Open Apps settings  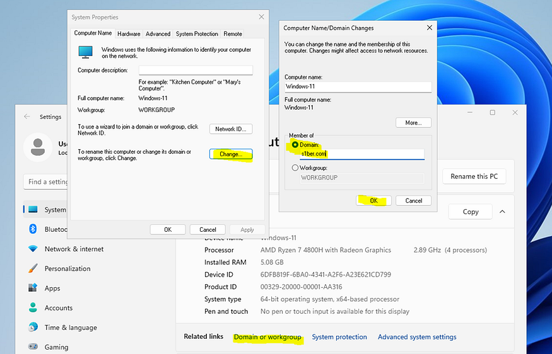click(x=52, y=288)
